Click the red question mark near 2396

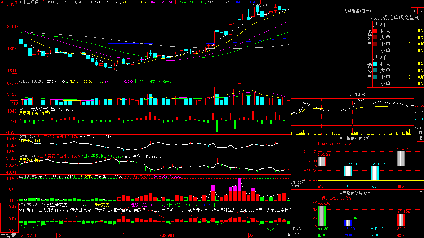click(x=16, y=2)
